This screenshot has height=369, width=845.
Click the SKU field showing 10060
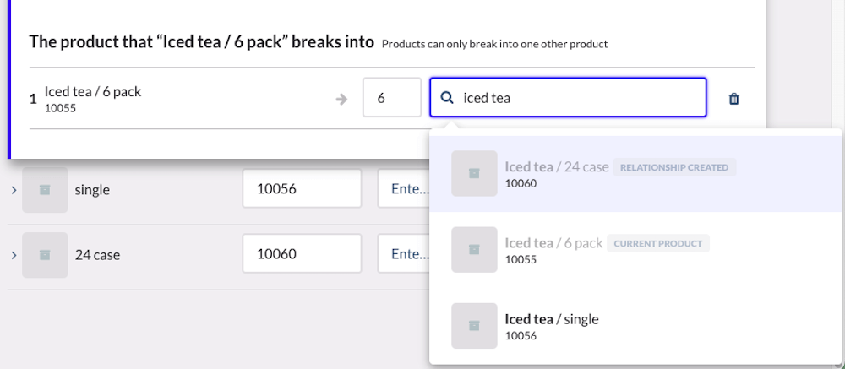tap(302, 254)
